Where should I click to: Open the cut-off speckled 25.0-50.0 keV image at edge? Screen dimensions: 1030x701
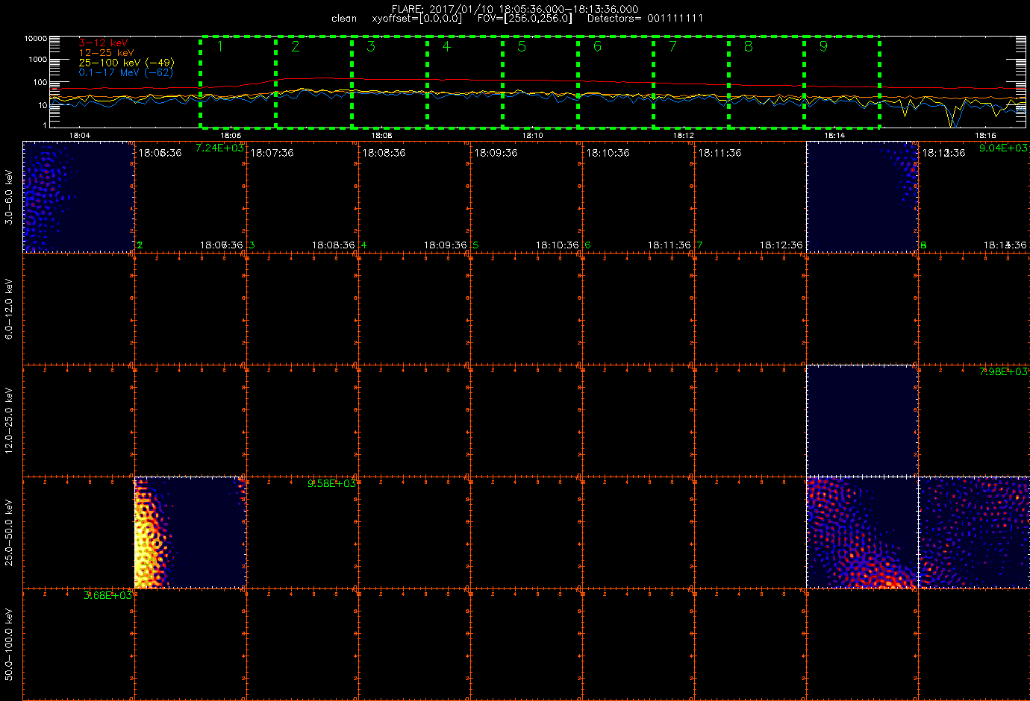click(974, 532)
